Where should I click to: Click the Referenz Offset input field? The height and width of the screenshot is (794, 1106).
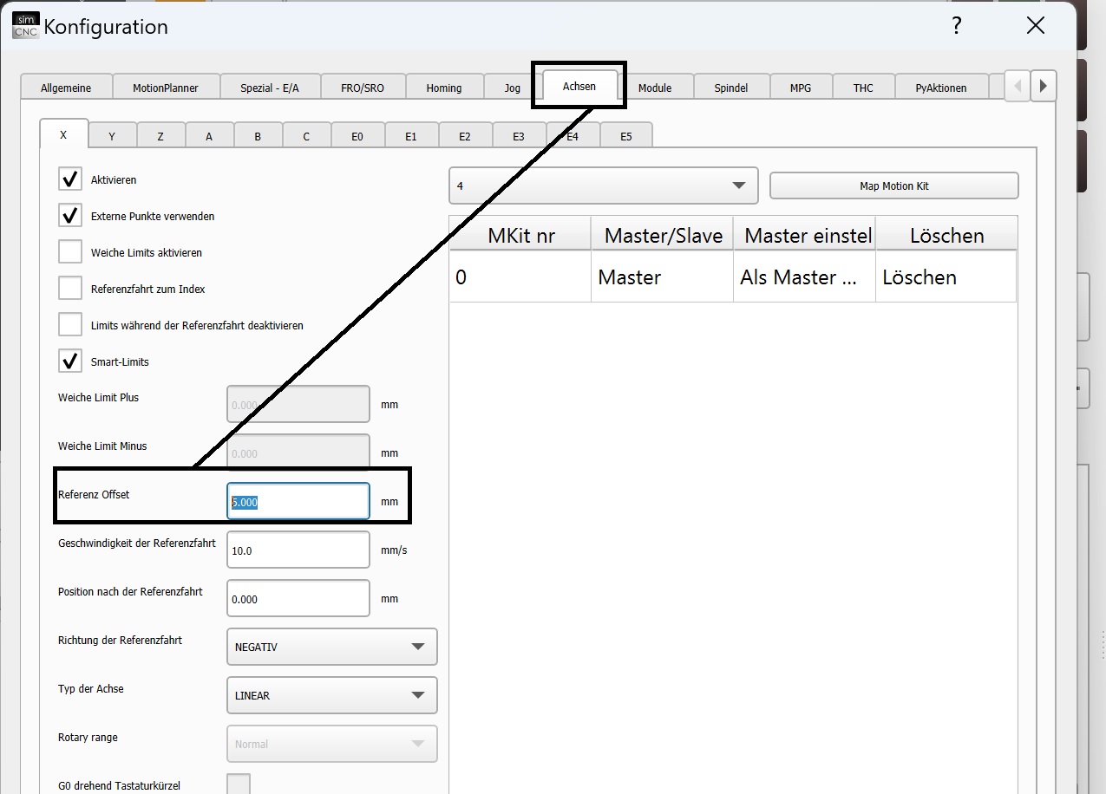(298, 502)
